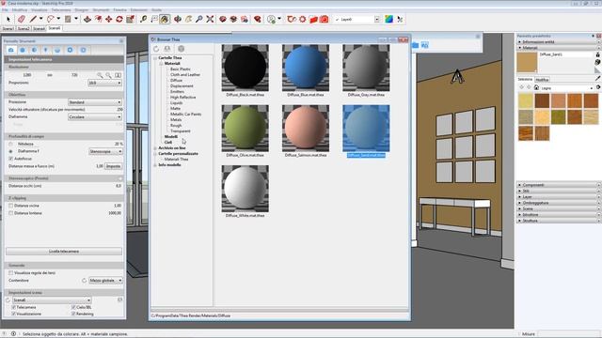Open the Diaframma Circolare dropdown
This screenshot has width=602, height=338.
[95, 116]
